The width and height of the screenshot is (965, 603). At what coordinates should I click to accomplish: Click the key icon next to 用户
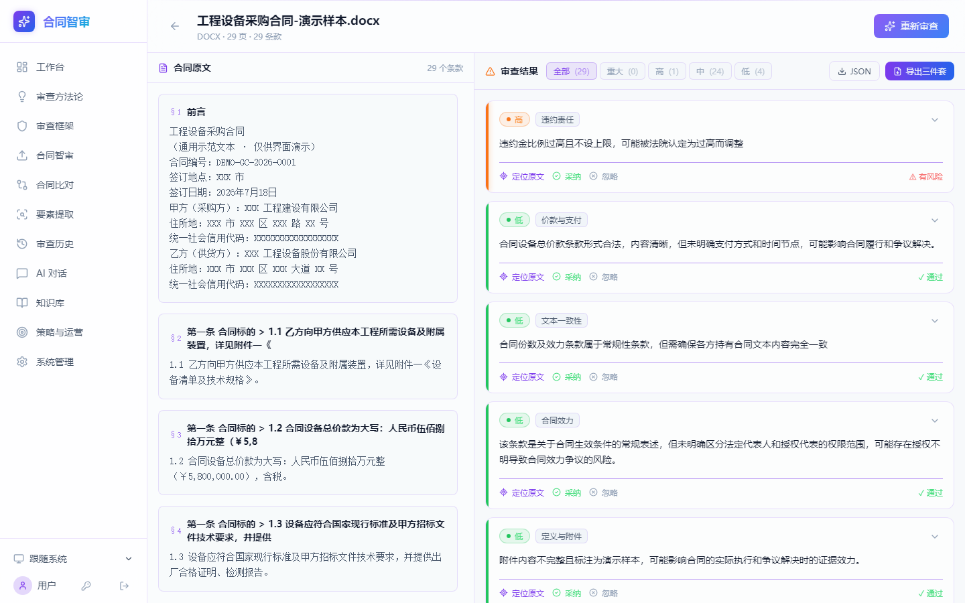[86, 586]
